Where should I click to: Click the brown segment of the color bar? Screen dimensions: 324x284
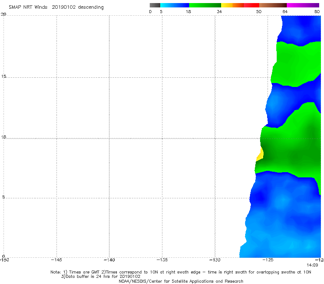tap(273, 5)
